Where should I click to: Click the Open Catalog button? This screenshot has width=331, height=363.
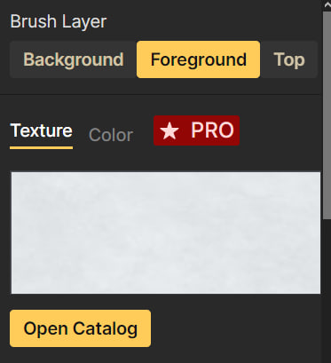pyautogui.click(x=80, y=328)
